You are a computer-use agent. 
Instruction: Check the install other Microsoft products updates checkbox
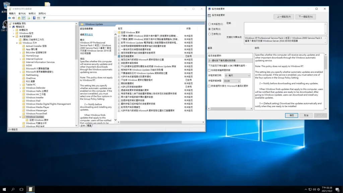click(209, 86)
